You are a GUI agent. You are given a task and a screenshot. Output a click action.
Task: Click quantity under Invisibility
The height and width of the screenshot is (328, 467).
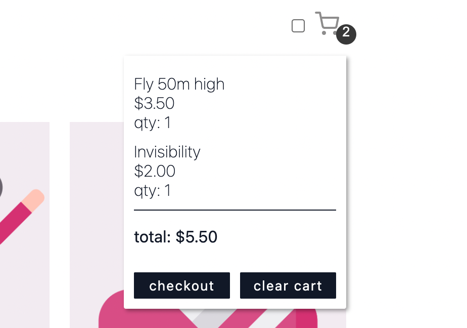[152, 190]
